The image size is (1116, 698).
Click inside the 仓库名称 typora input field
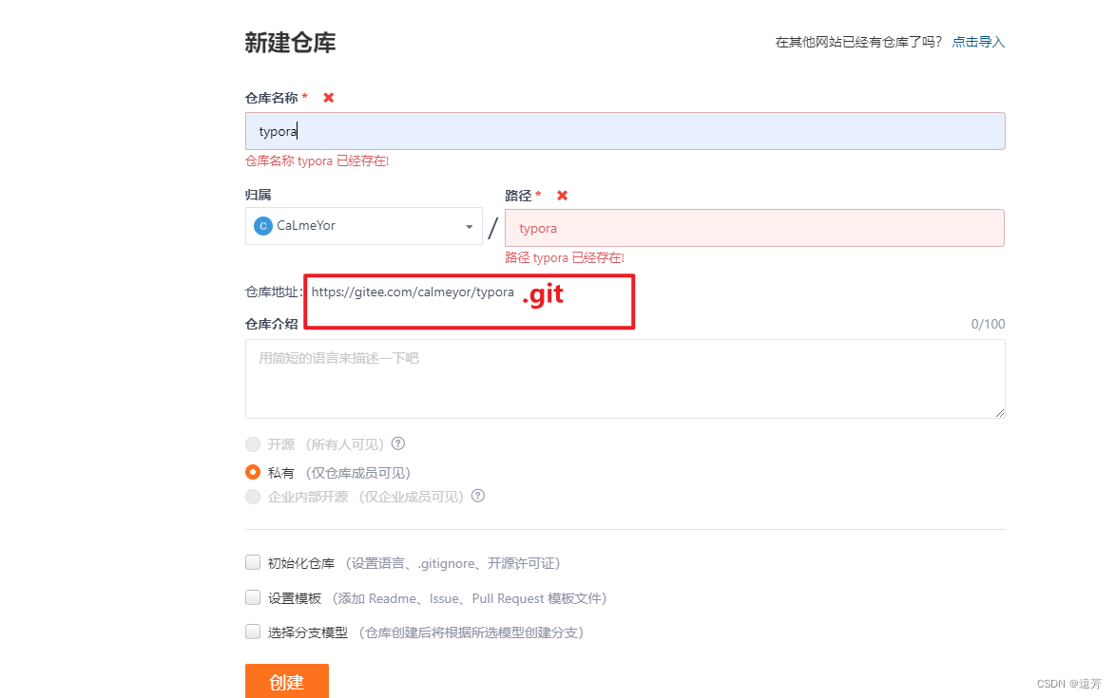pos(625,130)
